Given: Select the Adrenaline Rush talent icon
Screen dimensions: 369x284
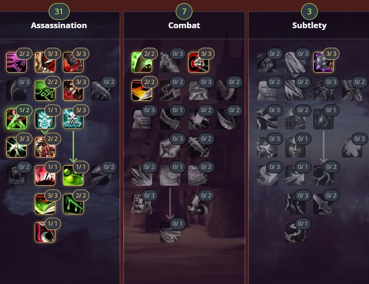Looking at the screenshot, I should pos(170,176).
